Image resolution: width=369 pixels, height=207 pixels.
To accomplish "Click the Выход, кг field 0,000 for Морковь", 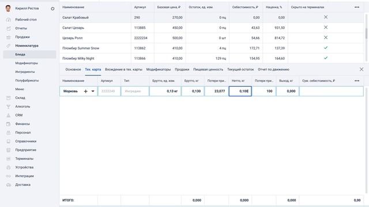I will (x=288, y=91).
